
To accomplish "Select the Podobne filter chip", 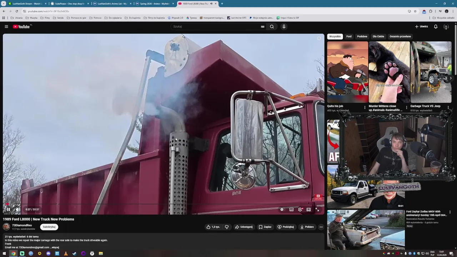I will click(x=362, y=36).
